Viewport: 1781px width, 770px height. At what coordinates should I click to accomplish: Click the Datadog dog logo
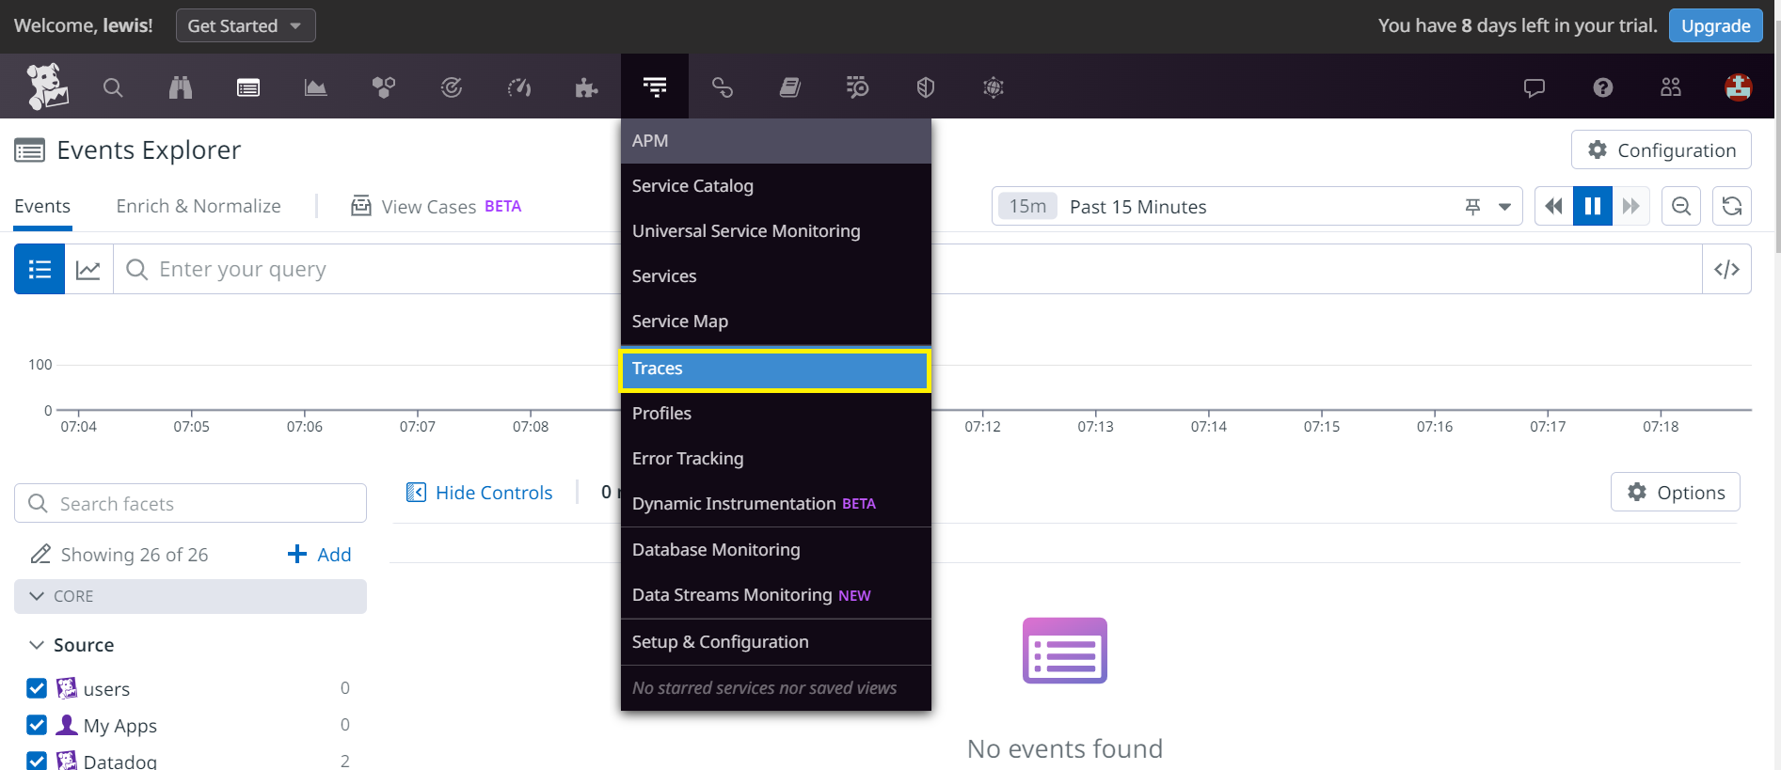click(x=46, y=86)
